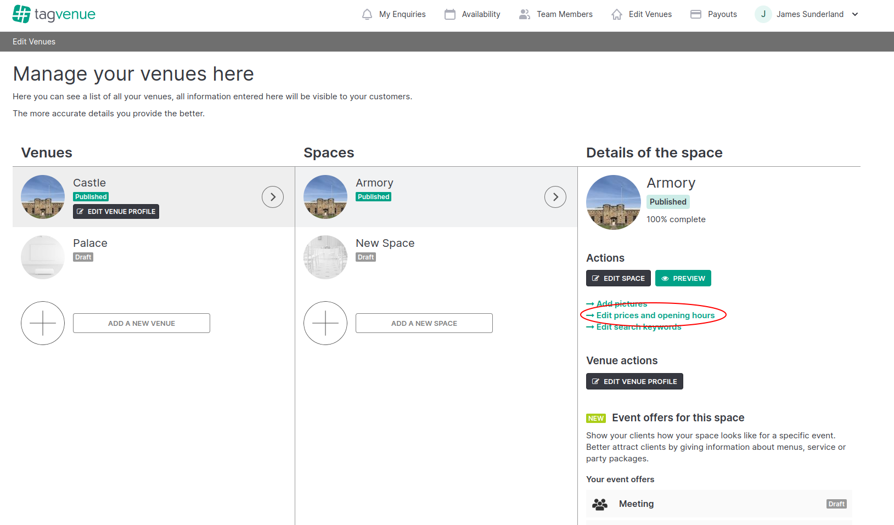
Task: Click Armory's Published badge in Spaces list
Action: point(374,197)
